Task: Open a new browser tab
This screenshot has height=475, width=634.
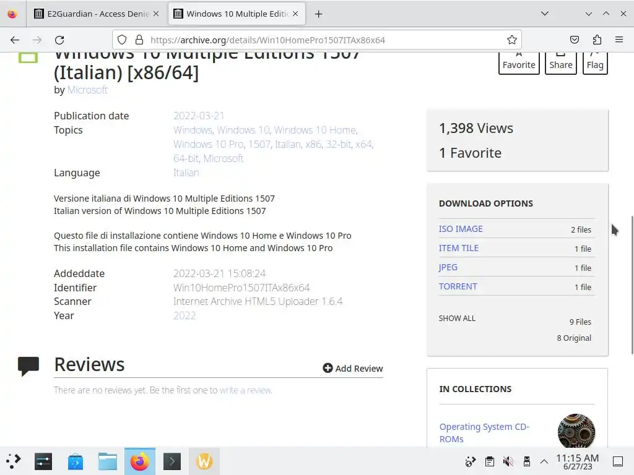Action: coord(319,14)
